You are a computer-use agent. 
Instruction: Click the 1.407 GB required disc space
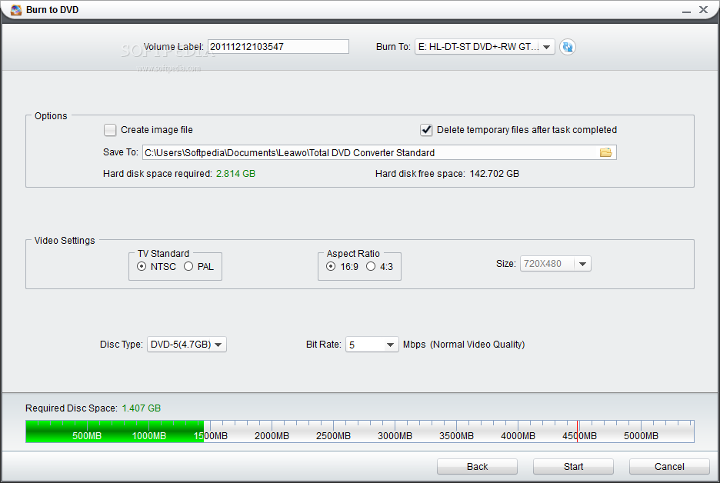142,408
